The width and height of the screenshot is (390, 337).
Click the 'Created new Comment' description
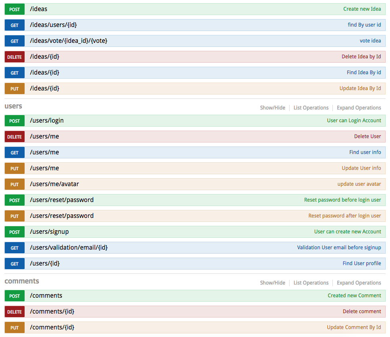(354, 296)
